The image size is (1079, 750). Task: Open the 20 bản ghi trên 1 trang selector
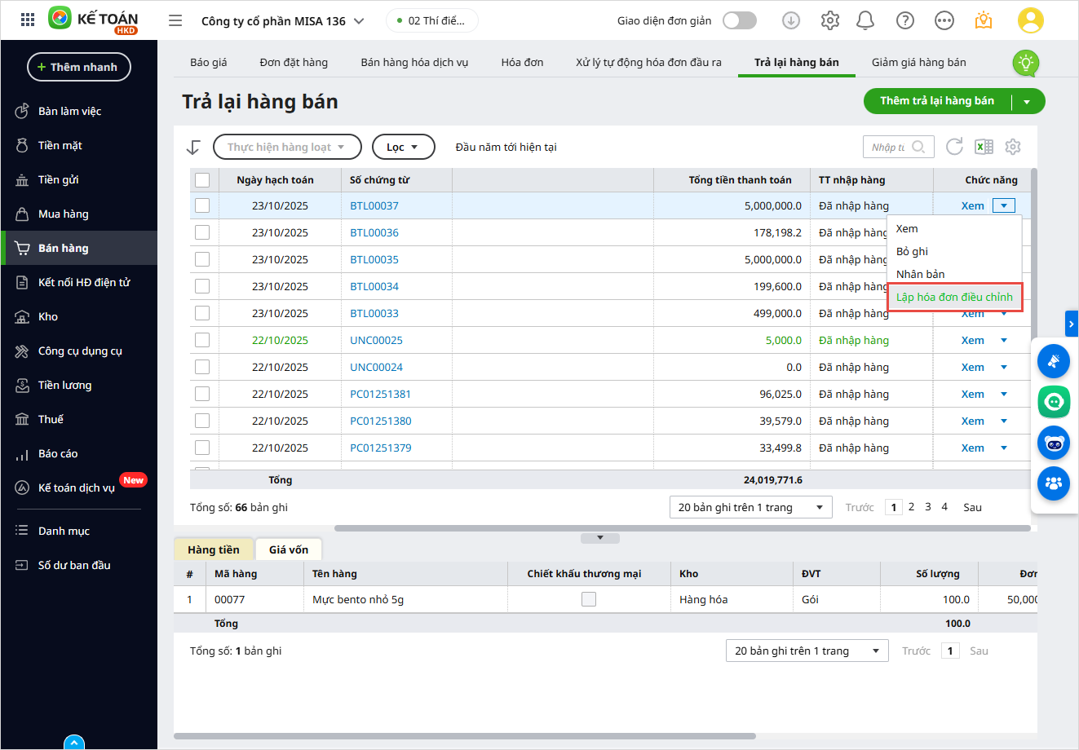click(750, 507)
